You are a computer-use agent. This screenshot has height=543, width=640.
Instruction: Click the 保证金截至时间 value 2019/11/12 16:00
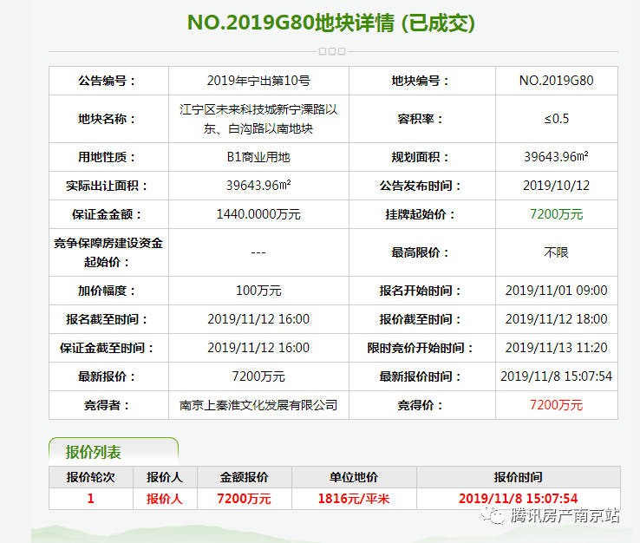pos(258,348)
